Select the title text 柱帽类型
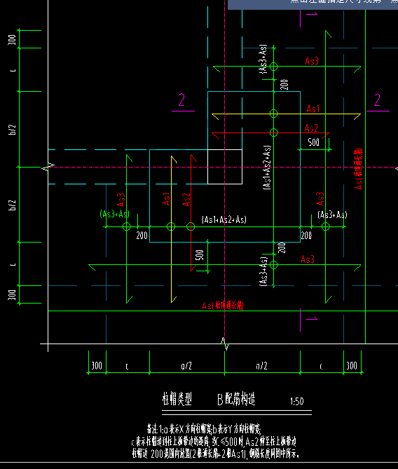Viewport: 398px width, 469px height. pyautogui.click(x=177, y=399)
